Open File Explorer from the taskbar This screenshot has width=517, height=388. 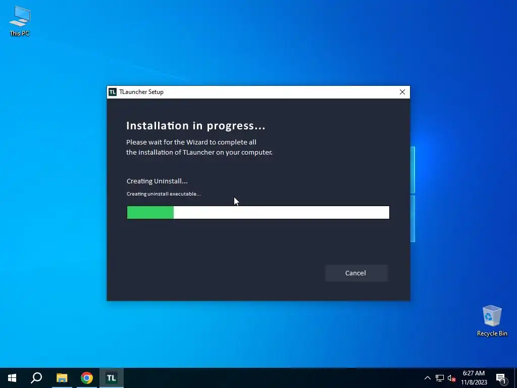[62, 378]
